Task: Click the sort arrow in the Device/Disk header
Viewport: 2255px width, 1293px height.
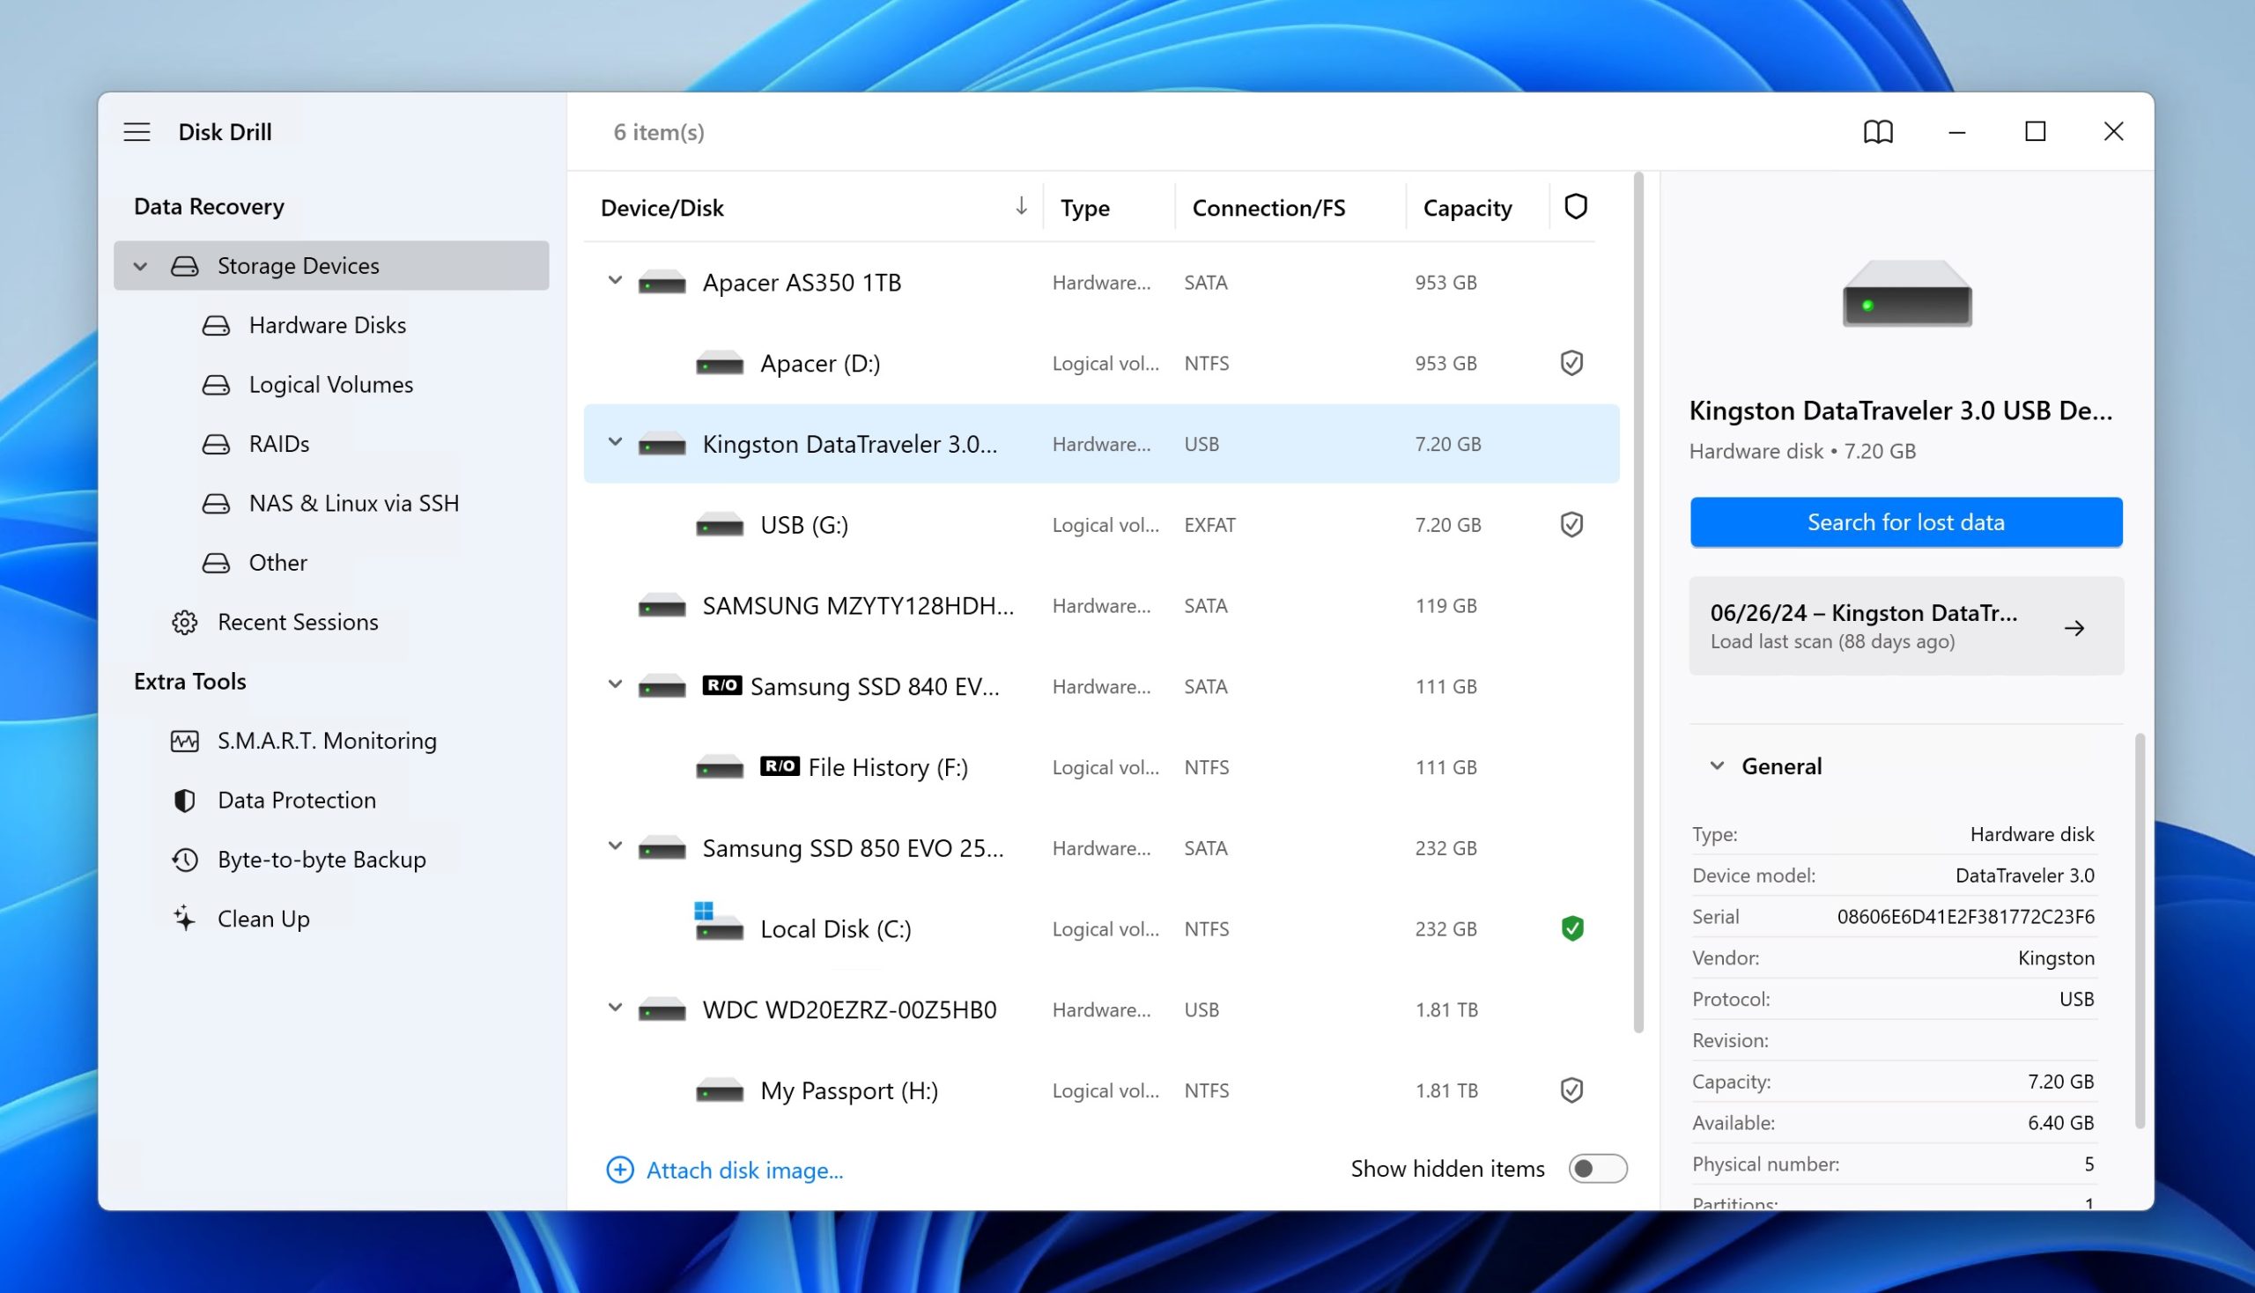Action: tap(1021, 206)
